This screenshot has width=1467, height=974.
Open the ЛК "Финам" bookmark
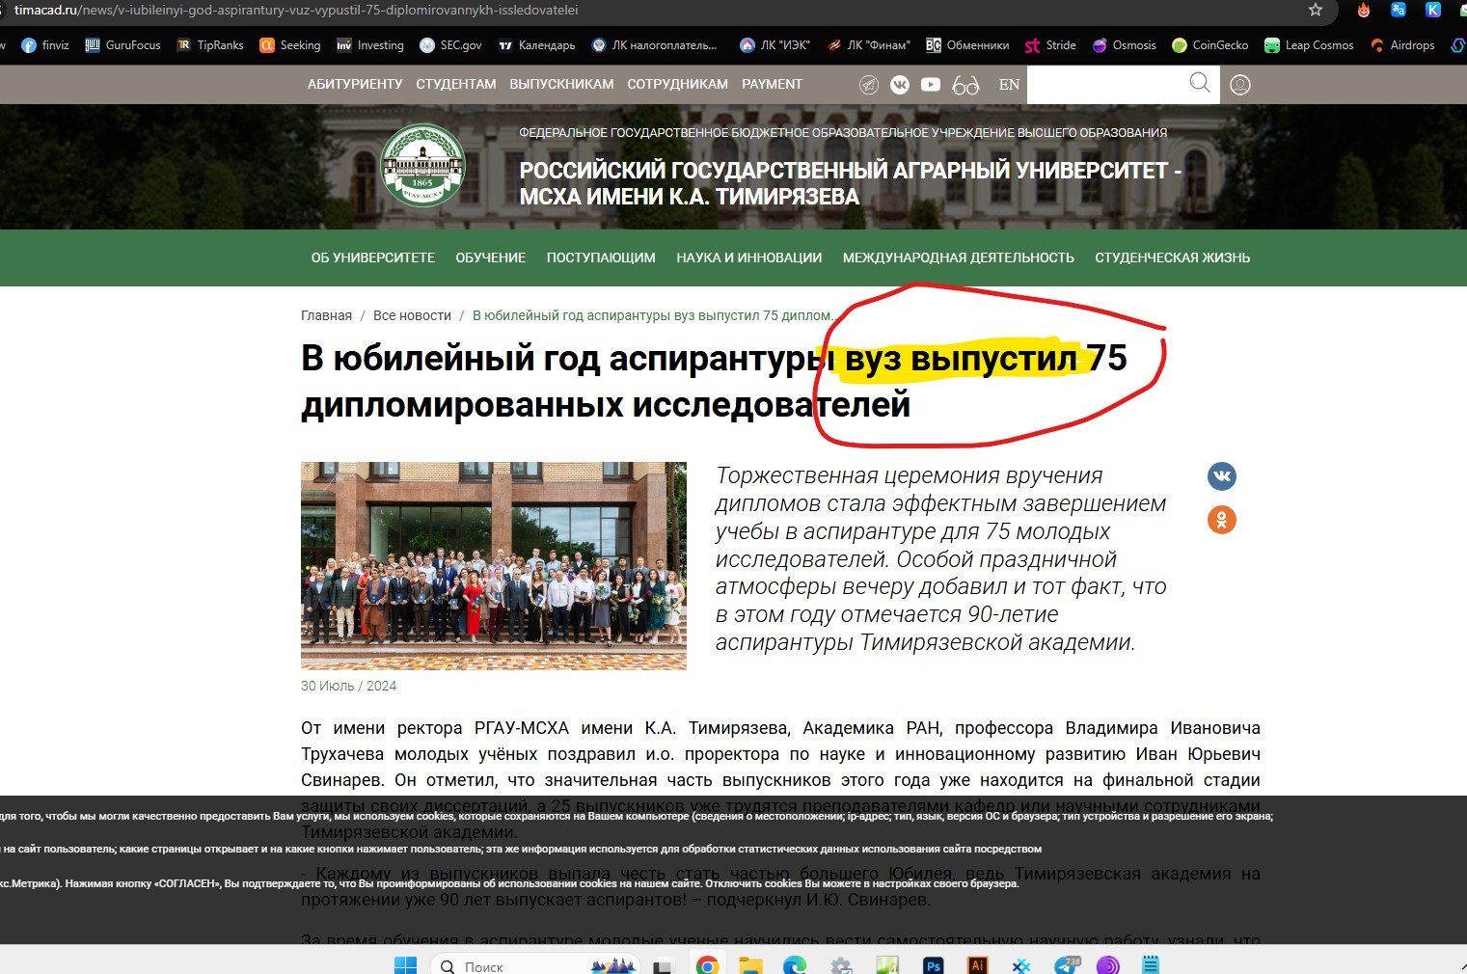868,45
